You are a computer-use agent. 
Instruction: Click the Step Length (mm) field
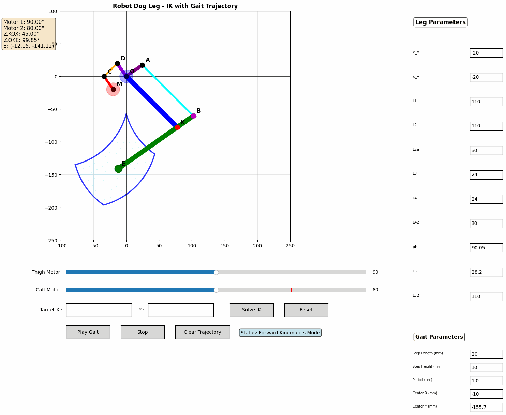pos(486,354)
